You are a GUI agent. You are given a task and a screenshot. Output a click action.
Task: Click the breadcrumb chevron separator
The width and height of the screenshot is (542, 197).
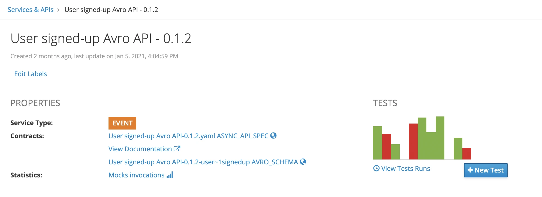pyautogui.click(x=59, y=10)
